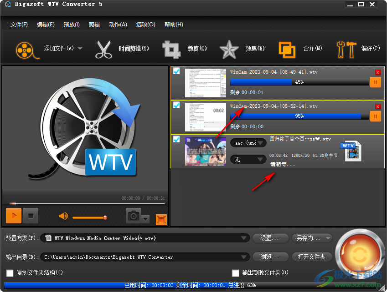Click the Add File film reel icon
The height and width of the screenshot is (292, 387).
27,50
